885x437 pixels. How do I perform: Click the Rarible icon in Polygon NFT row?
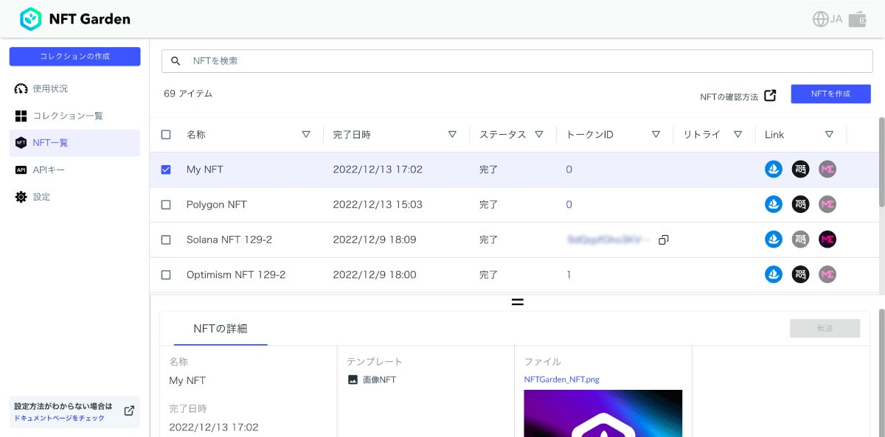pyautogui.click(x=800, y=205)
